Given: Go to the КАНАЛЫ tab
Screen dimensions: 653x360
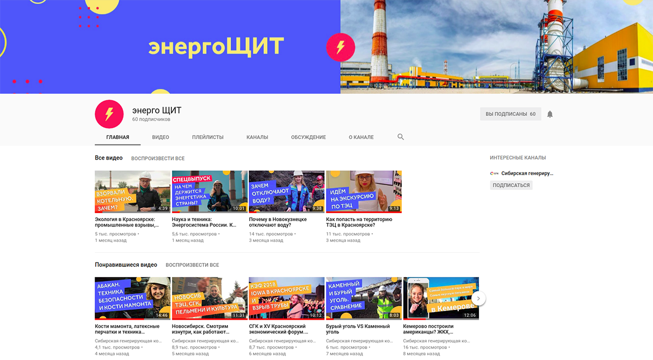Looking at the screenshot, I should pos(257,137).
